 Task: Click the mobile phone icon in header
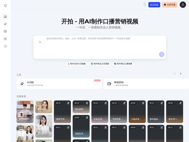click(x=145, y=5)
